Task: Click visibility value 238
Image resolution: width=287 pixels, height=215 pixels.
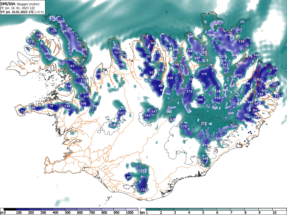Action: [173, 119]
